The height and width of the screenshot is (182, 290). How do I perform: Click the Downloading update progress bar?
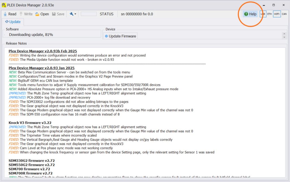[51, 34]
